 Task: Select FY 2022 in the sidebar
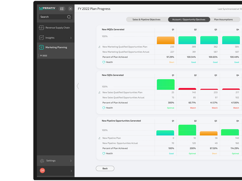[44, 56]
